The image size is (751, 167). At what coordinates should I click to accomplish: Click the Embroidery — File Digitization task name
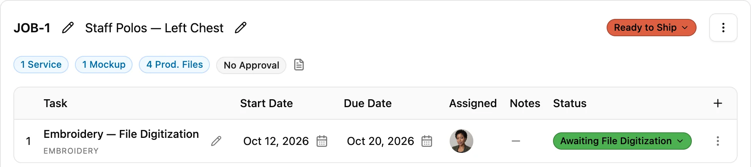click(x=121, y=134)
